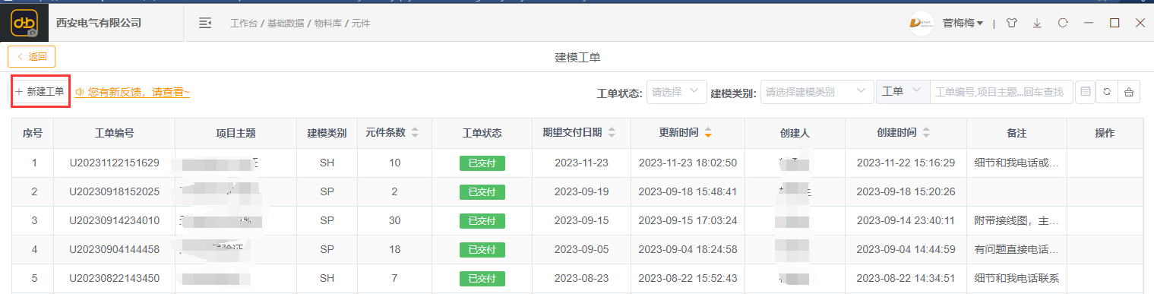Click the reload icon in title bar
The width and height of the screenshot is (1154, 294).
pyautogui.click(x=1063, y=23)
